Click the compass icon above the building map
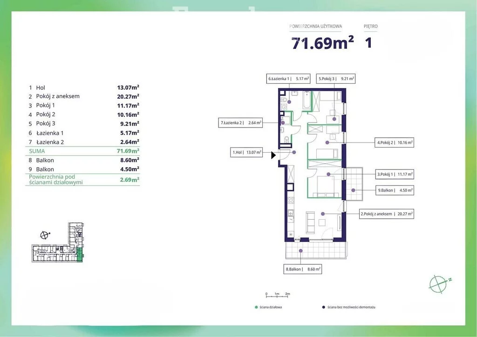This screenshot has height=337, width=477. pos(45,235)
